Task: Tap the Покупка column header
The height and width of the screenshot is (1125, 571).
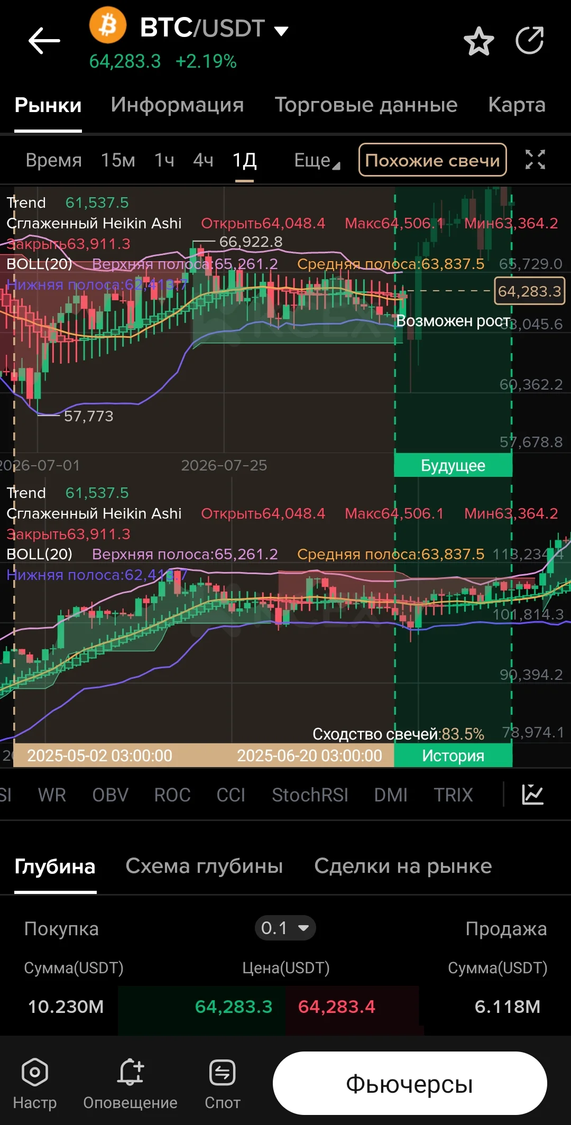Action: coord(61,929)
